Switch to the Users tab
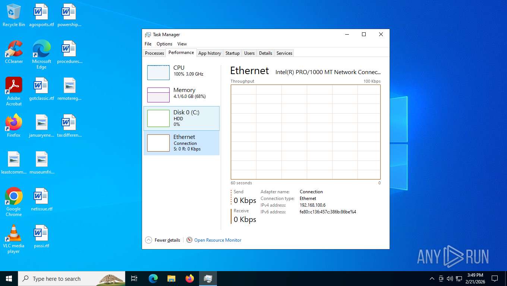Image resolution: width=507 pixels, height=286 pixels. 249,53
